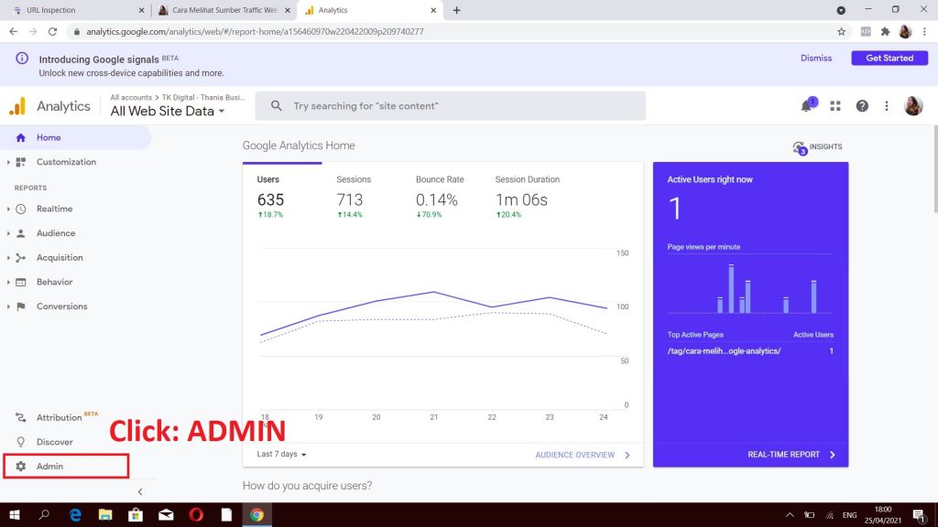Screen dimensions: 938x527
Task: Click the TK Digital account breadcrumb
Action: [x=203, y=97]
